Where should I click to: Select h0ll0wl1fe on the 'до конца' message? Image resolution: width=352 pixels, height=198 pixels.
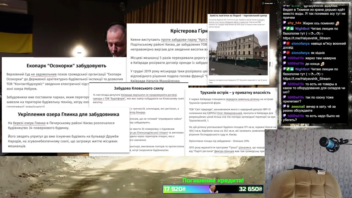coord(296,64)
